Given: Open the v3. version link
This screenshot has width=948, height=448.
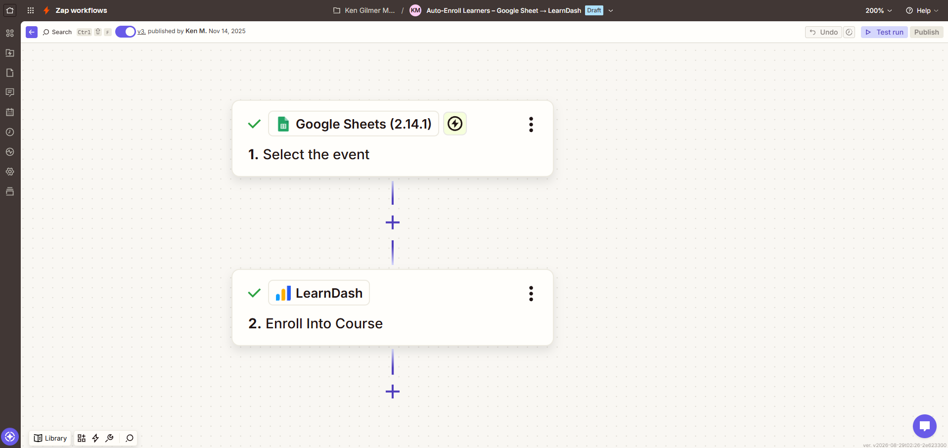Looking at the screenshot, I should click(141, 31).
